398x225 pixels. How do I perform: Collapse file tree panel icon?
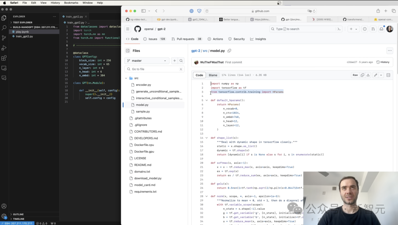pyautogui.click(x=128, y=51)
